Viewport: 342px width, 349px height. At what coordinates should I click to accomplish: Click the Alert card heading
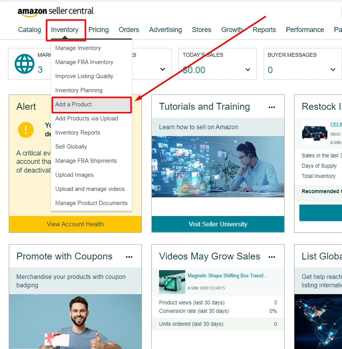(x=26, y=107)
